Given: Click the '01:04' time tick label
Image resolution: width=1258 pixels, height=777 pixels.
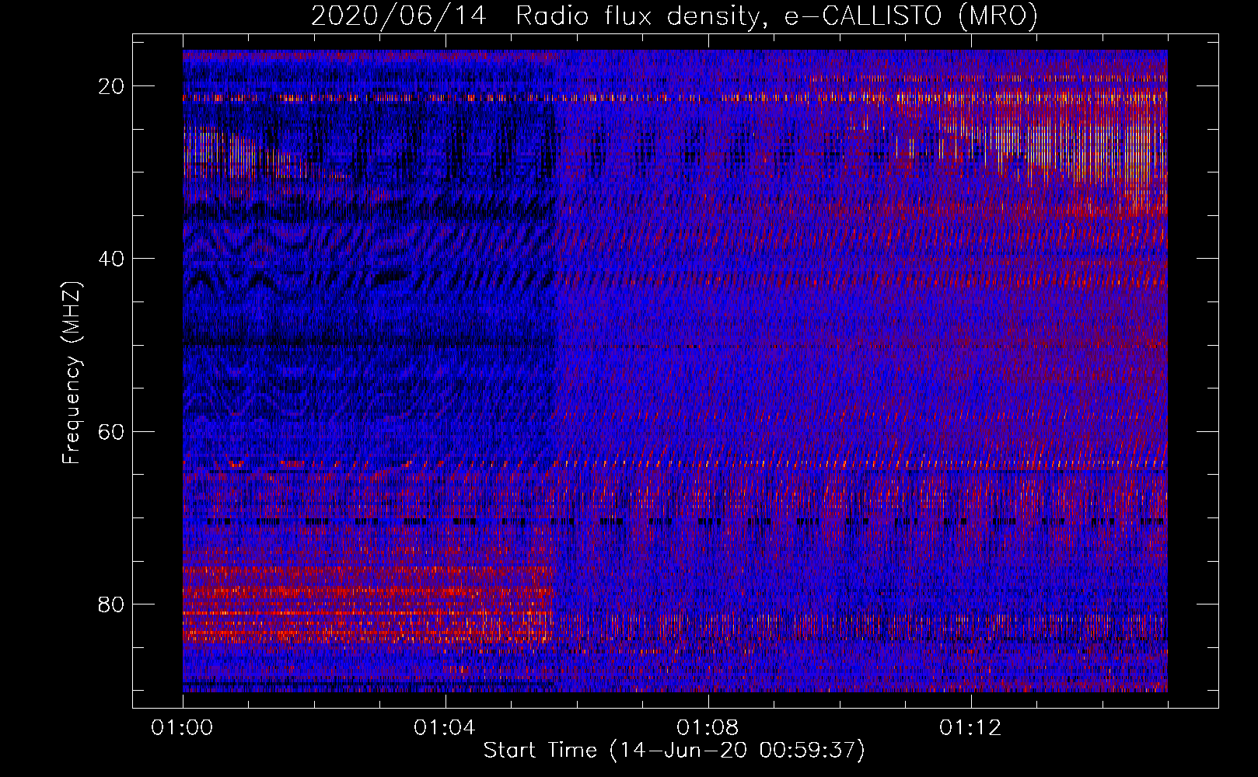Looking at the screenshot, I should (445, 728).
